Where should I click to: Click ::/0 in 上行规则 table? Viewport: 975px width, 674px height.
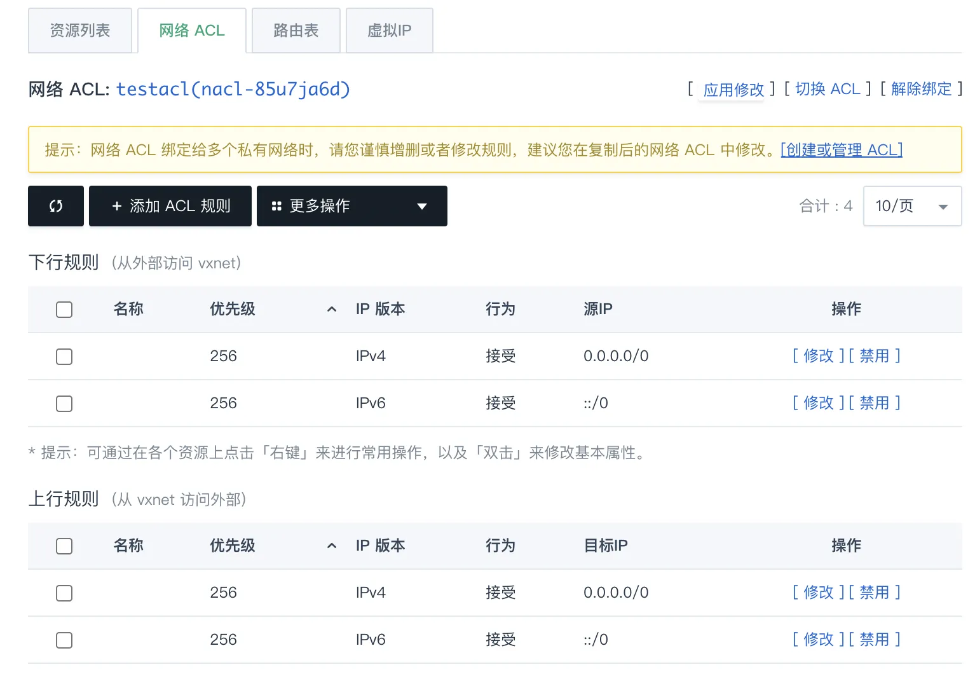[596, 640]
